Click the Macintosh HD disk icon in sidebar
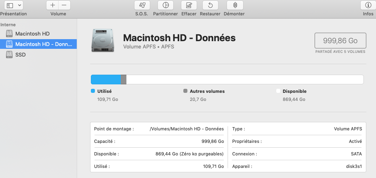The width and height of the screenshot is (376, 178). 9,34
